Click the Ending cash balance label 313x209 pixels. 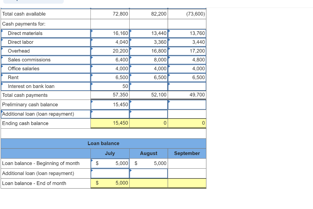tap(25, 123)
